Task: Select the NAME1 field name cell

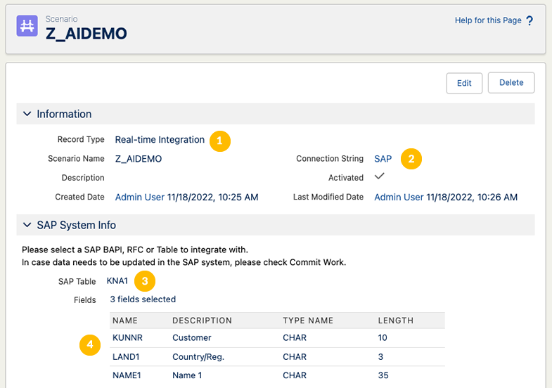Action: point(127,375)
